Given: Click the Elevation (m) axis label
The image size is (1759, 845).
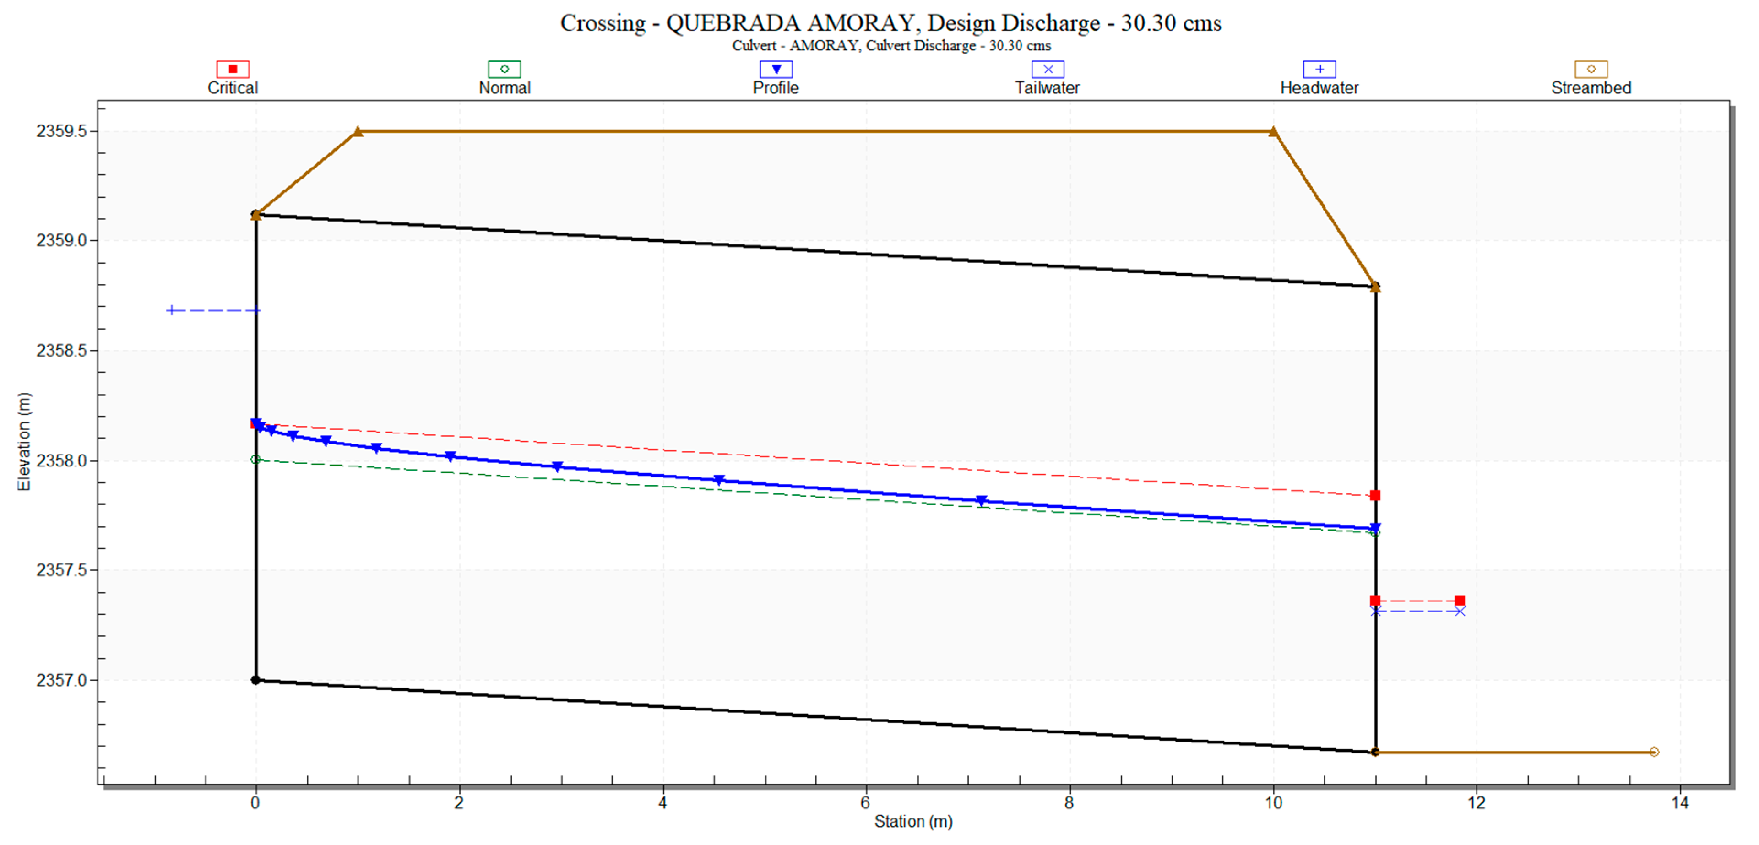Looking at the screenshot, I should [24, 442].
